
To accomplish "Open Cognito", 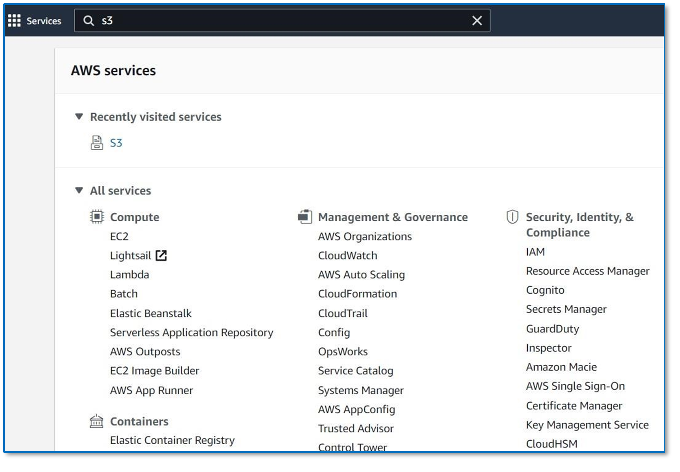I will (x=545, y=290).
